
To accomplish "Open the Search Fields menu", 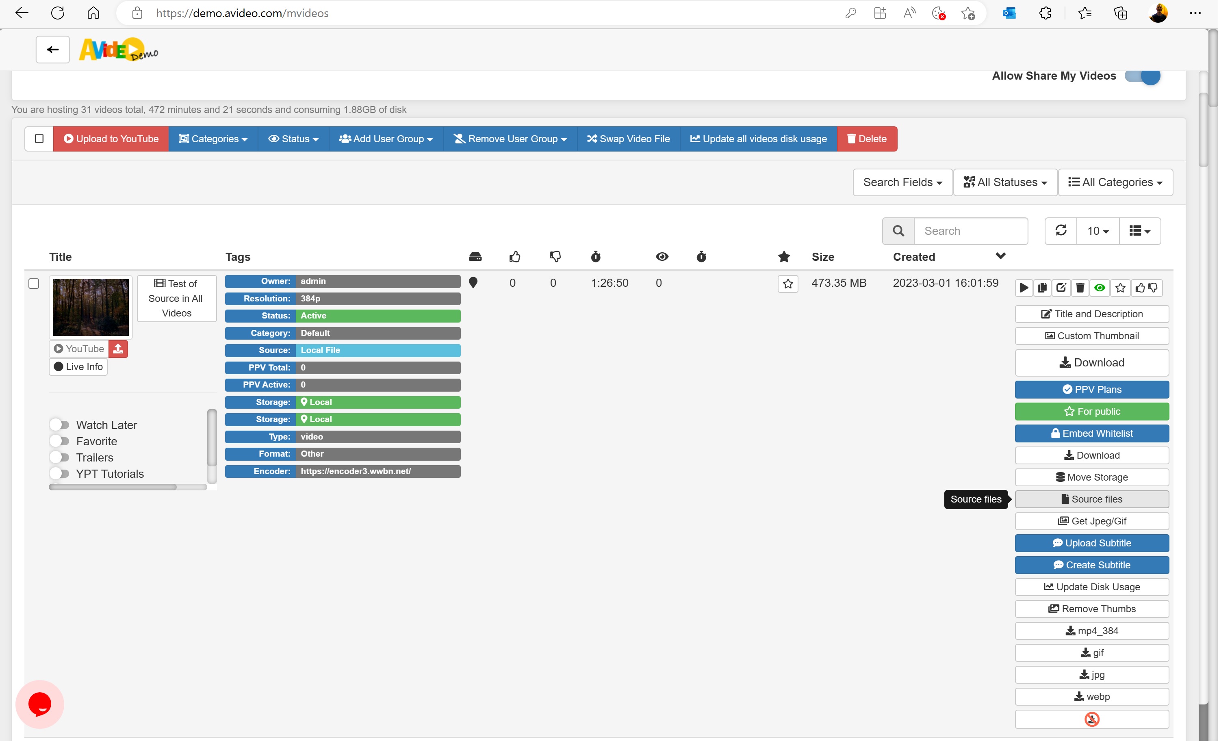I will point(902,182).
